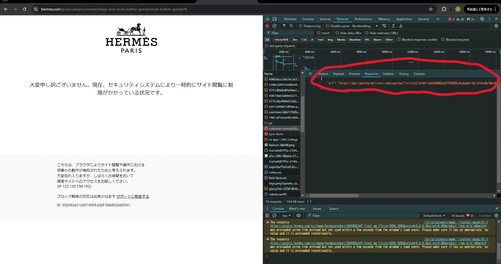Click the 再起動して更新する button
This screenshot has width=501, height=264.
point(479,9)
